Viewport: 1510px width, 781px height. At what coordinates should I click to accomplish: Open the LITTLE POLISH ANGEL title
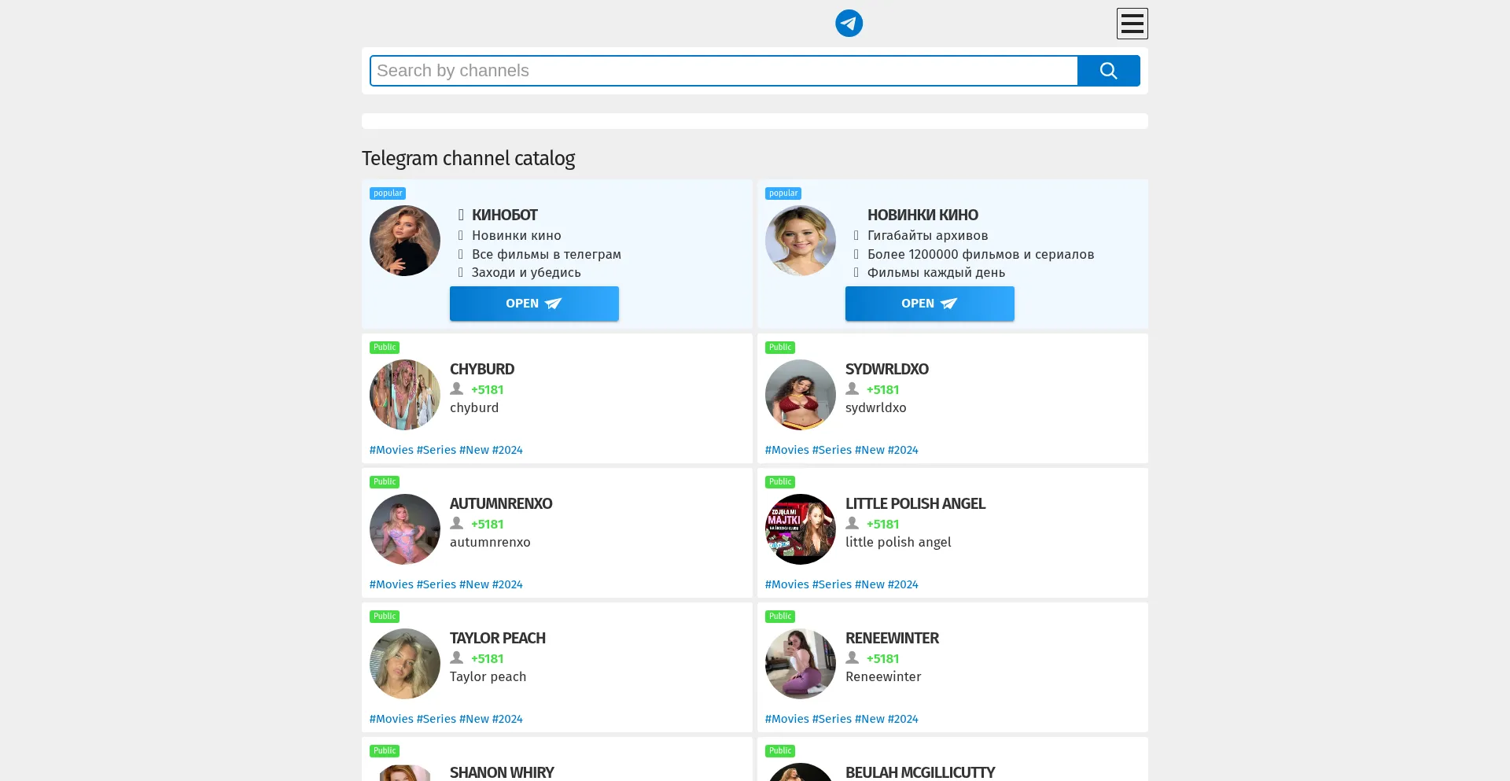point(915,503)
